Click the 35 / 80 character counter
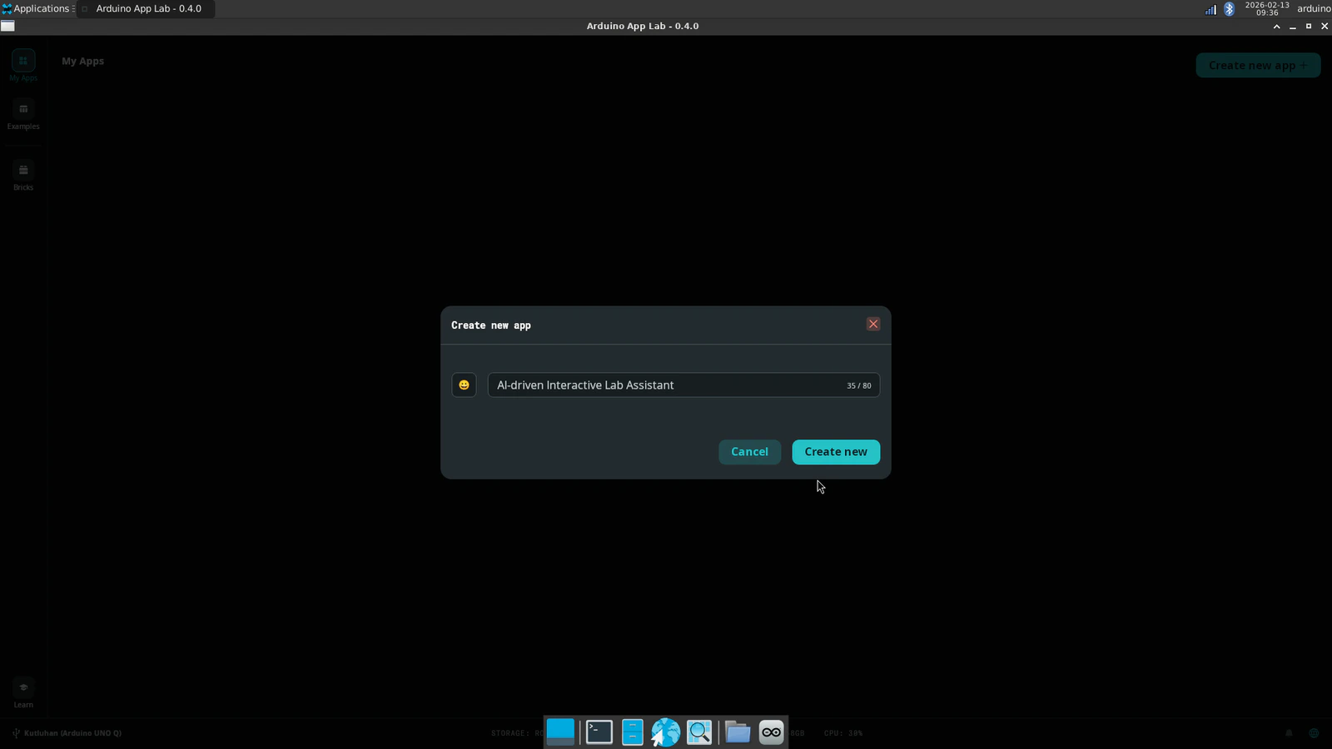This screenshot has width=1332, height=749. point(859,385)
